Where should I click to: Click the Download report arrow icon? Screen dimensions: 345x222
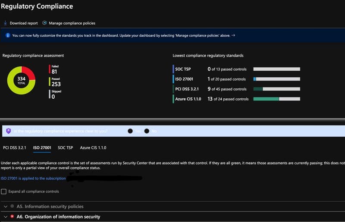click(5, 23)
